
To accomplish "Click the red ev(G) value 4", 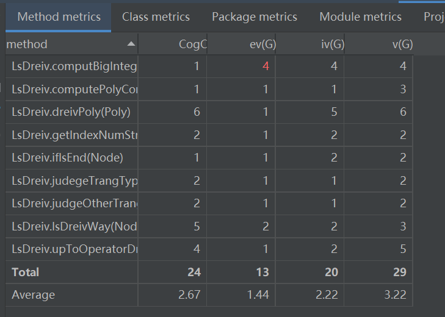I will (x=266, y=66).
